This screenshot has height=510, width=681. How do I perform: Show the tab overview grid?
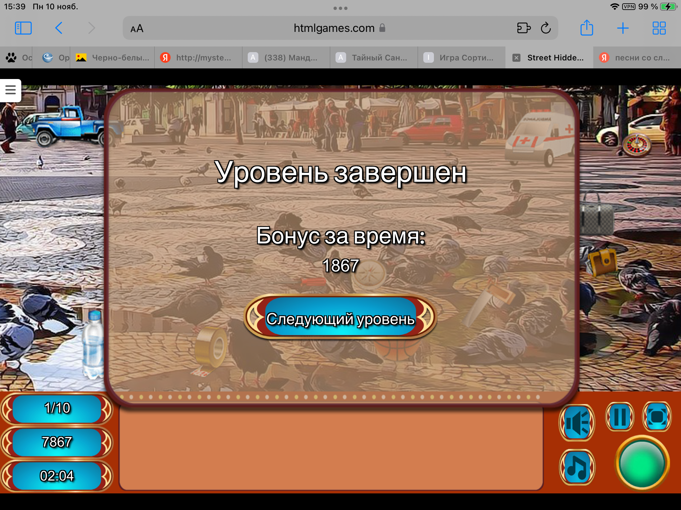[659, 28]
